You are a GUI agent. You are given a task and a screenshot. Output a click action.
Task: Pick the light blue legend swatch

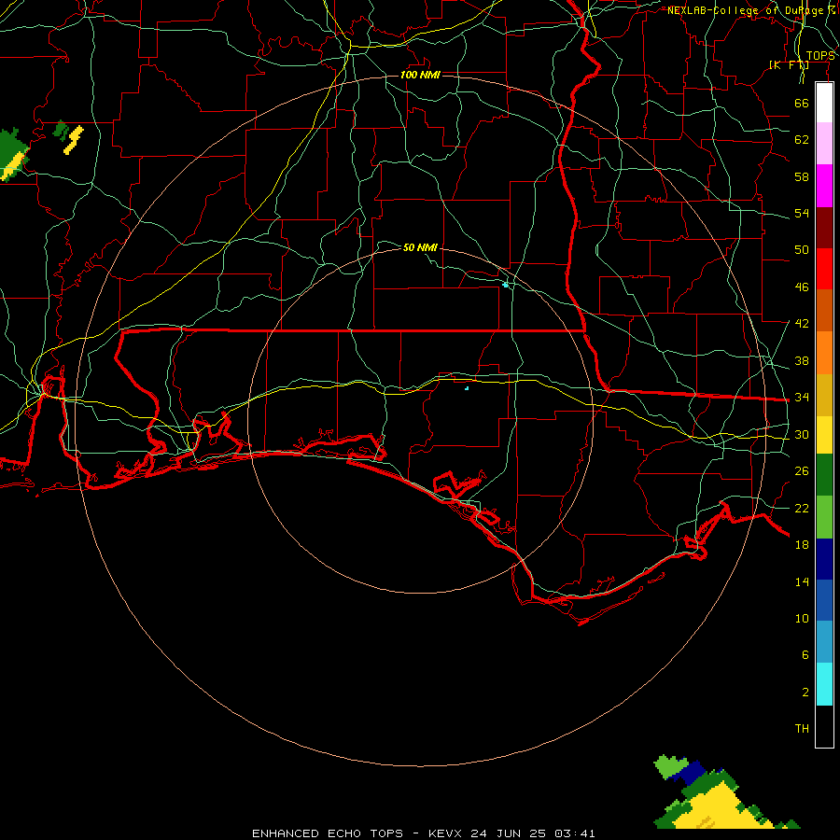[824, 642]
